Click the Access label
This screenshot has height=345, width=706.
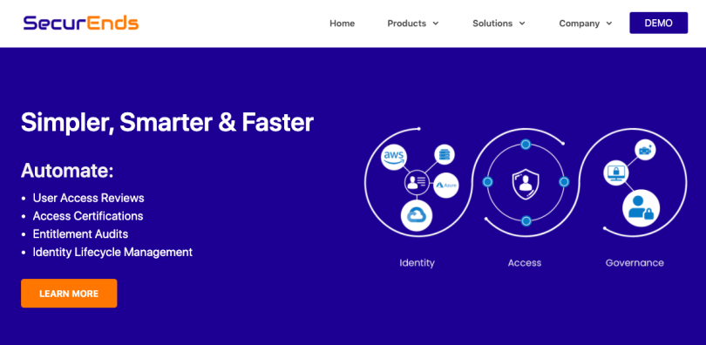[525, 263]
